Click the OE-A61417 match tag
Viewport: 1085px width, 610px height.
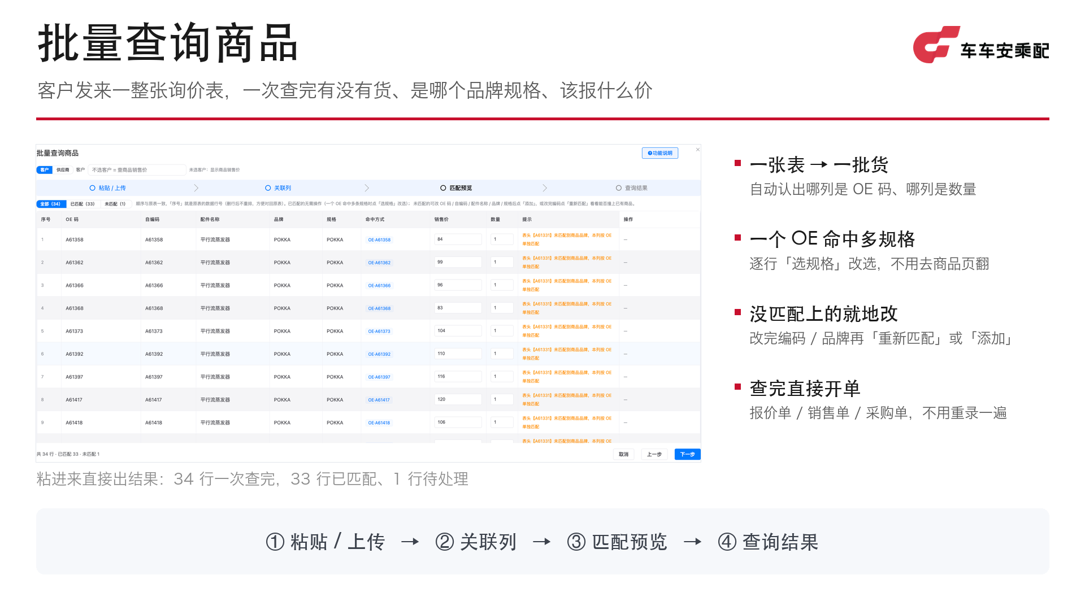tap(379, 400)
